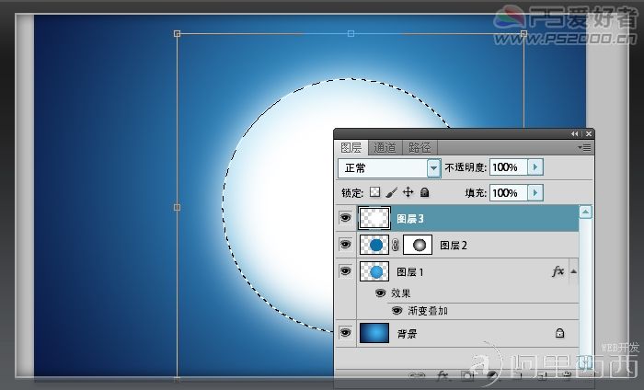Viewport: 644px width, 390px height.
Task: Click the fx icon on 图层 1
Action: click(558, 271)
